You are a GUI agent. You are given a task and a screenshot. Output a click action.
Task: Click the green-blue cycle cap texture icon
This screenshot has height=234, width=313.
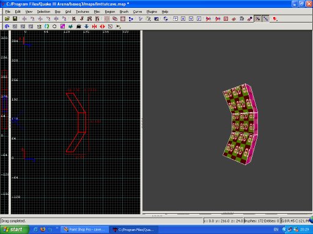[x=46, y=26]
